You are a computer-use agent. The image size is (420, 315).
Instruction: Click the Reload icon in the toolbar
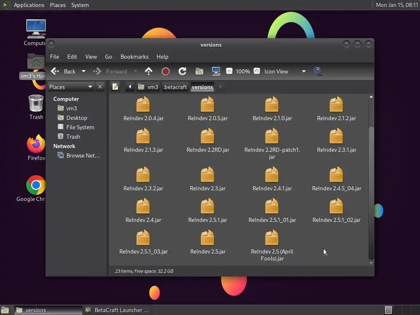[x=183, y=71]
